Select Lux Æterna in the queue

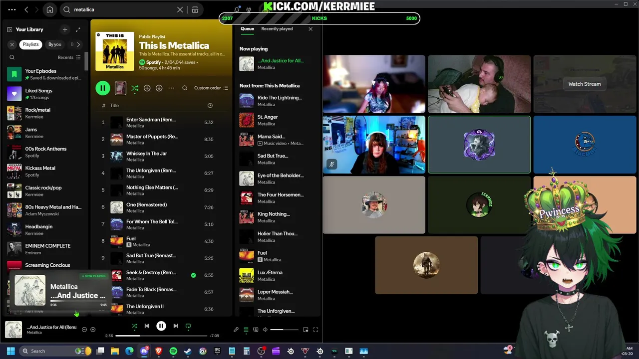pyautogui.click(x=277, y=276)
